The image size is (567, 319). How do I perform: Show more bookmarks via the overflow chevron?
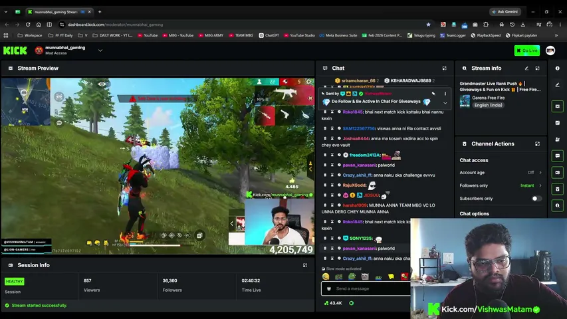point(556,35)
